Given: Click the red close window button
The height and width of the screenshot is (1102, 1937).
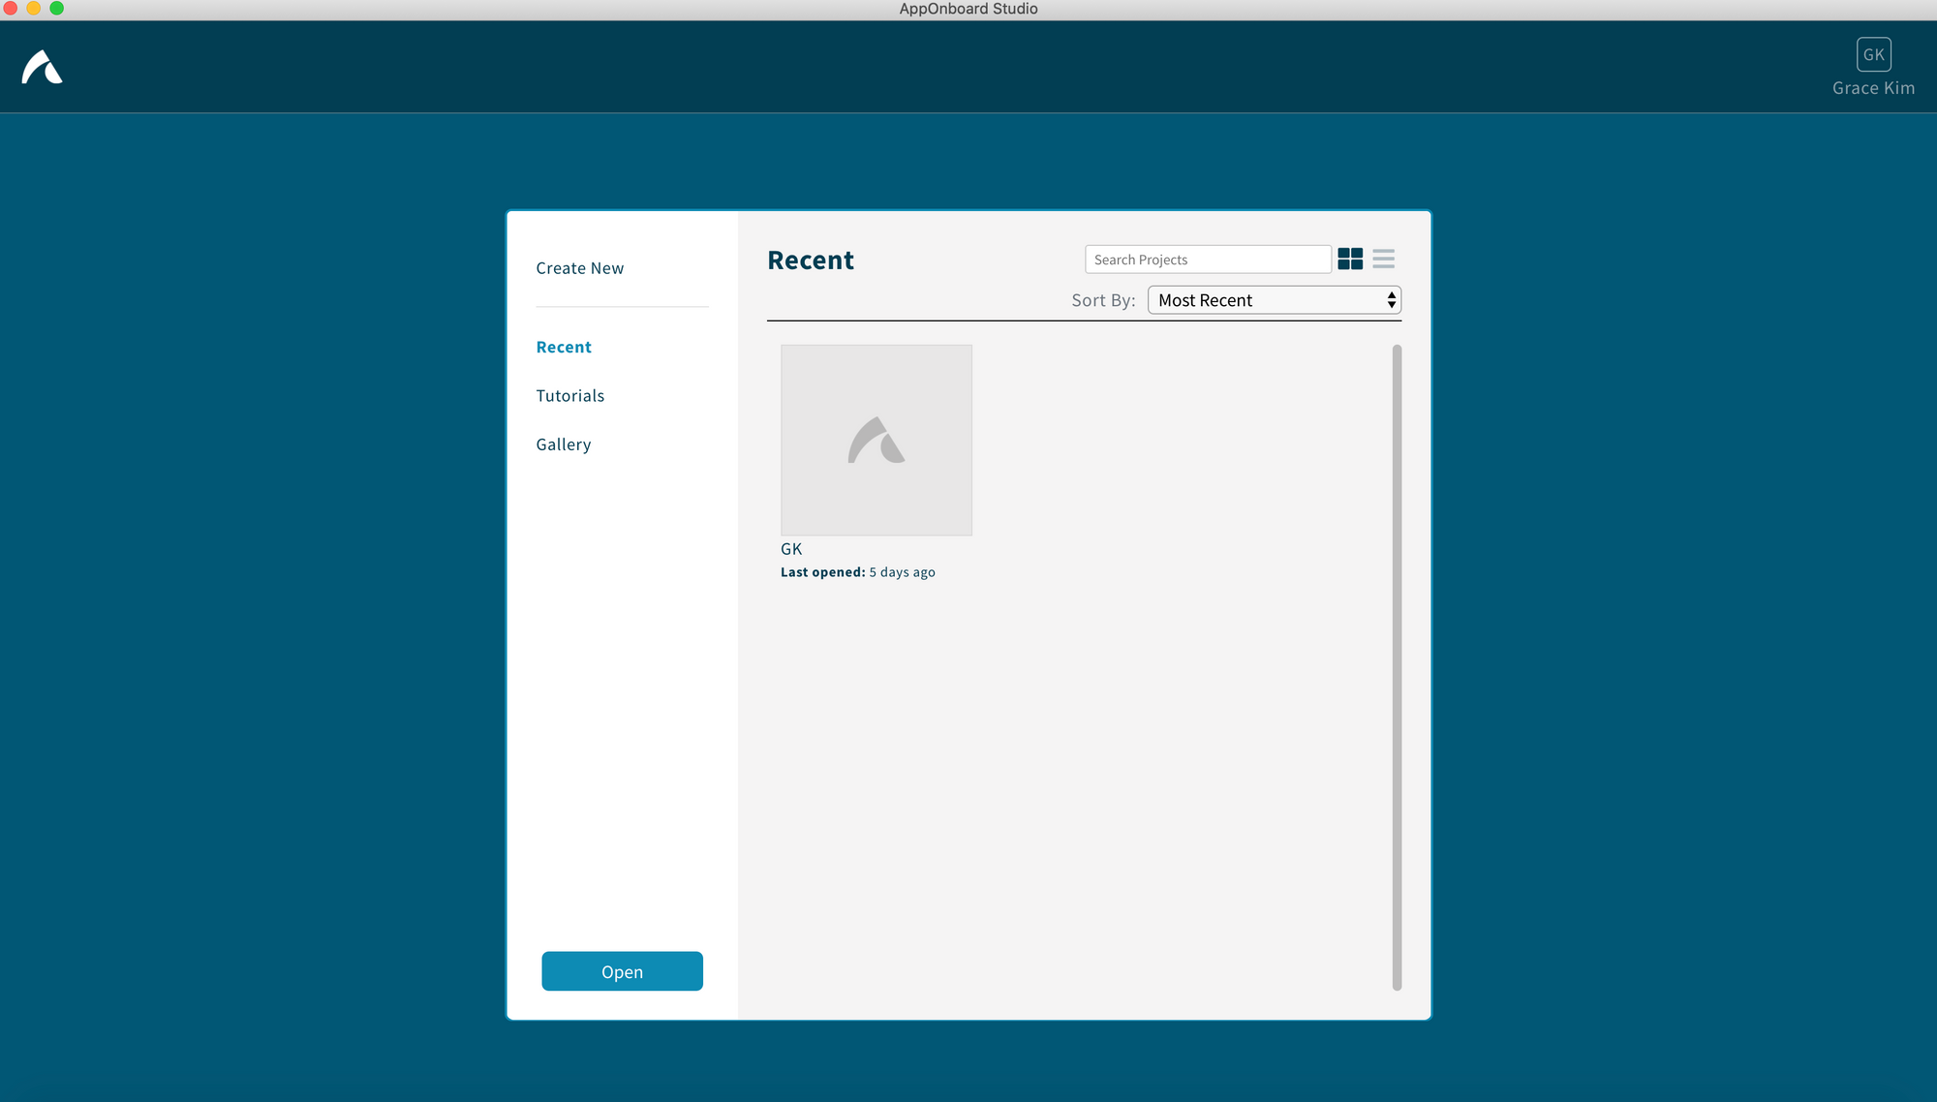Looking at the screenshot, I should (11, 8).
